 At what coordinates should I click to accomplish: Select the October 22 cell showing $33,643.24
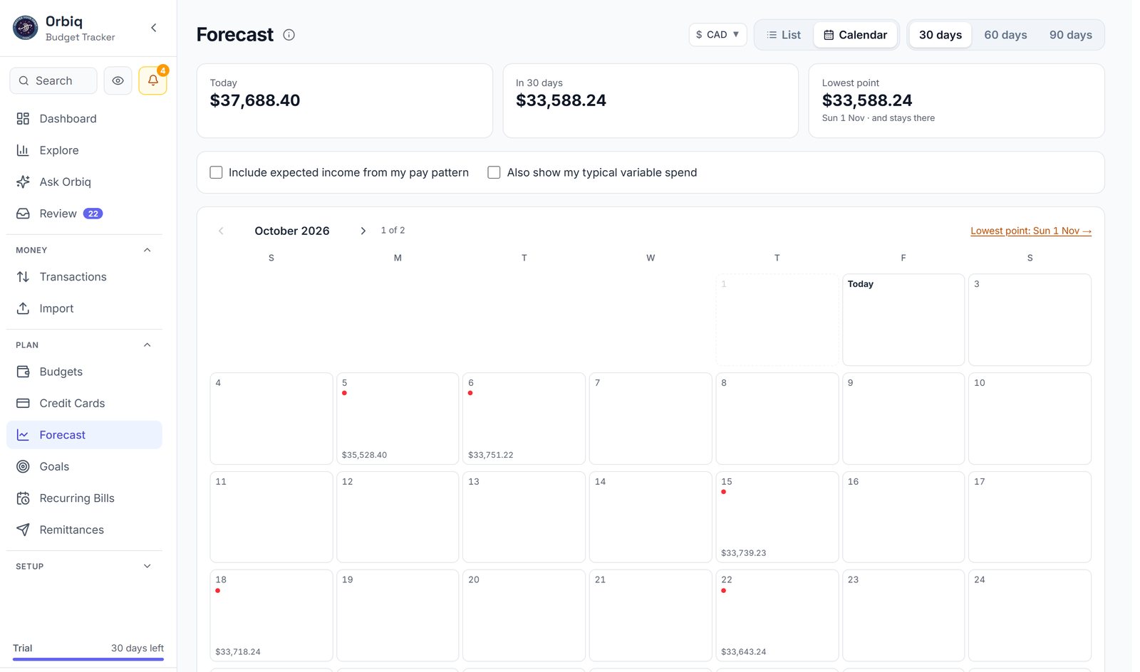(777, 616)
